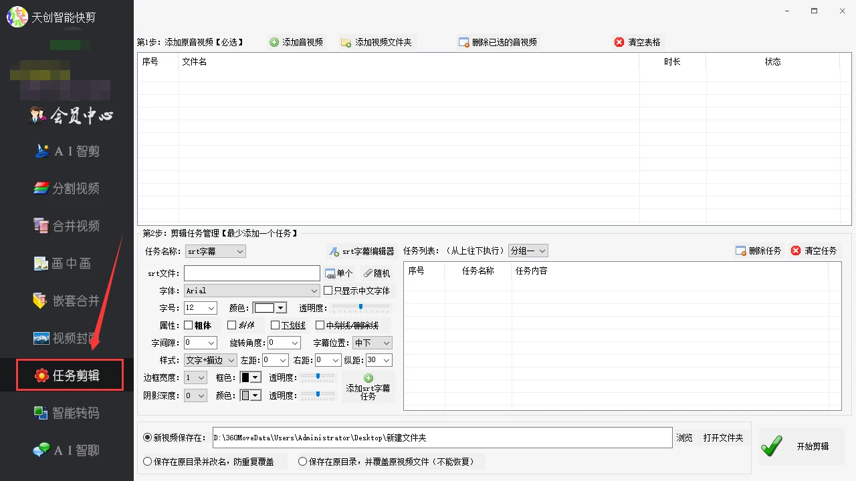Click the save path input field
This screenshot has width=856, height=481.
click(x=442, y=438)
